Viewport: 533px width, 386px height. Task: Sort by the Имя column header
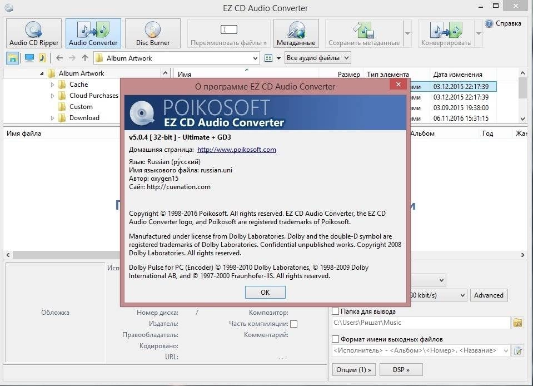coord(247,74)
